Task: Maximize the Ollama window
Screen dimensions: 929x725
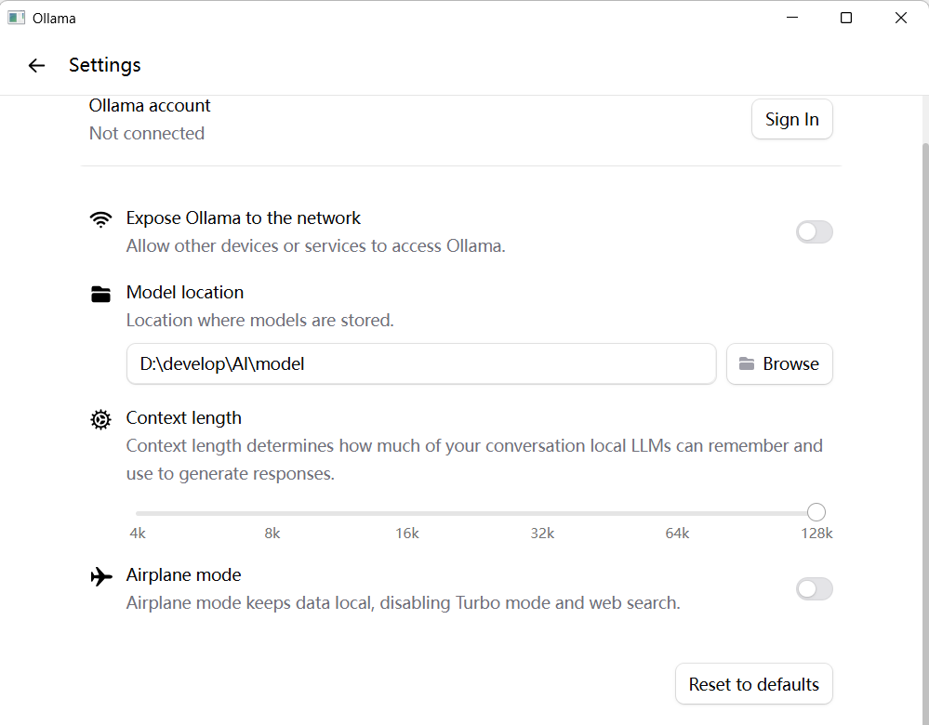Action: (x=846, y=18)
